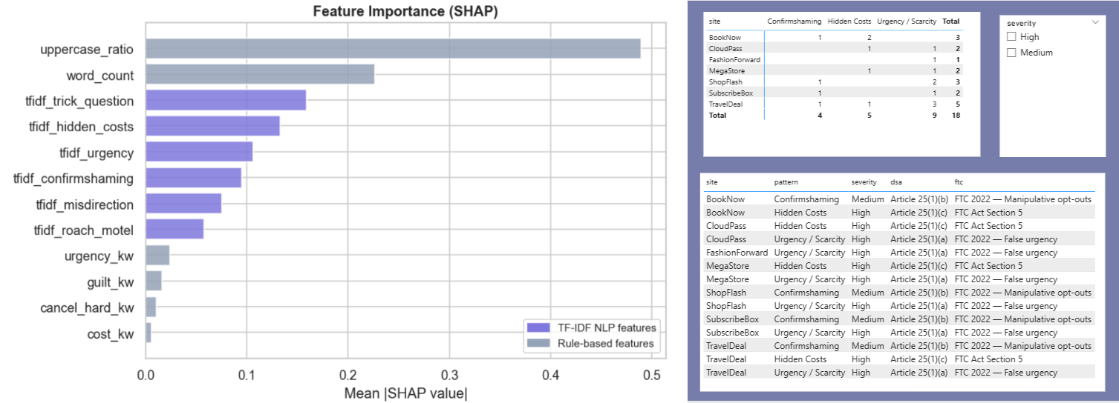Screen dimensions: 1119x403
Task: Click the tfidf_trick_question bar
Action: tap(226, 101)
